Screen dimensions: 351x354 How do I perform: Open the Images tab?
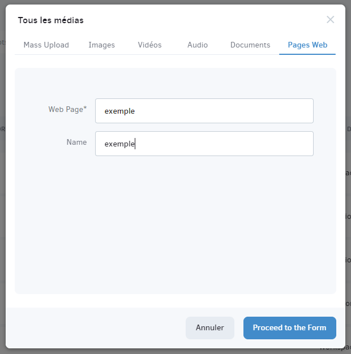[x=102, y=45]
